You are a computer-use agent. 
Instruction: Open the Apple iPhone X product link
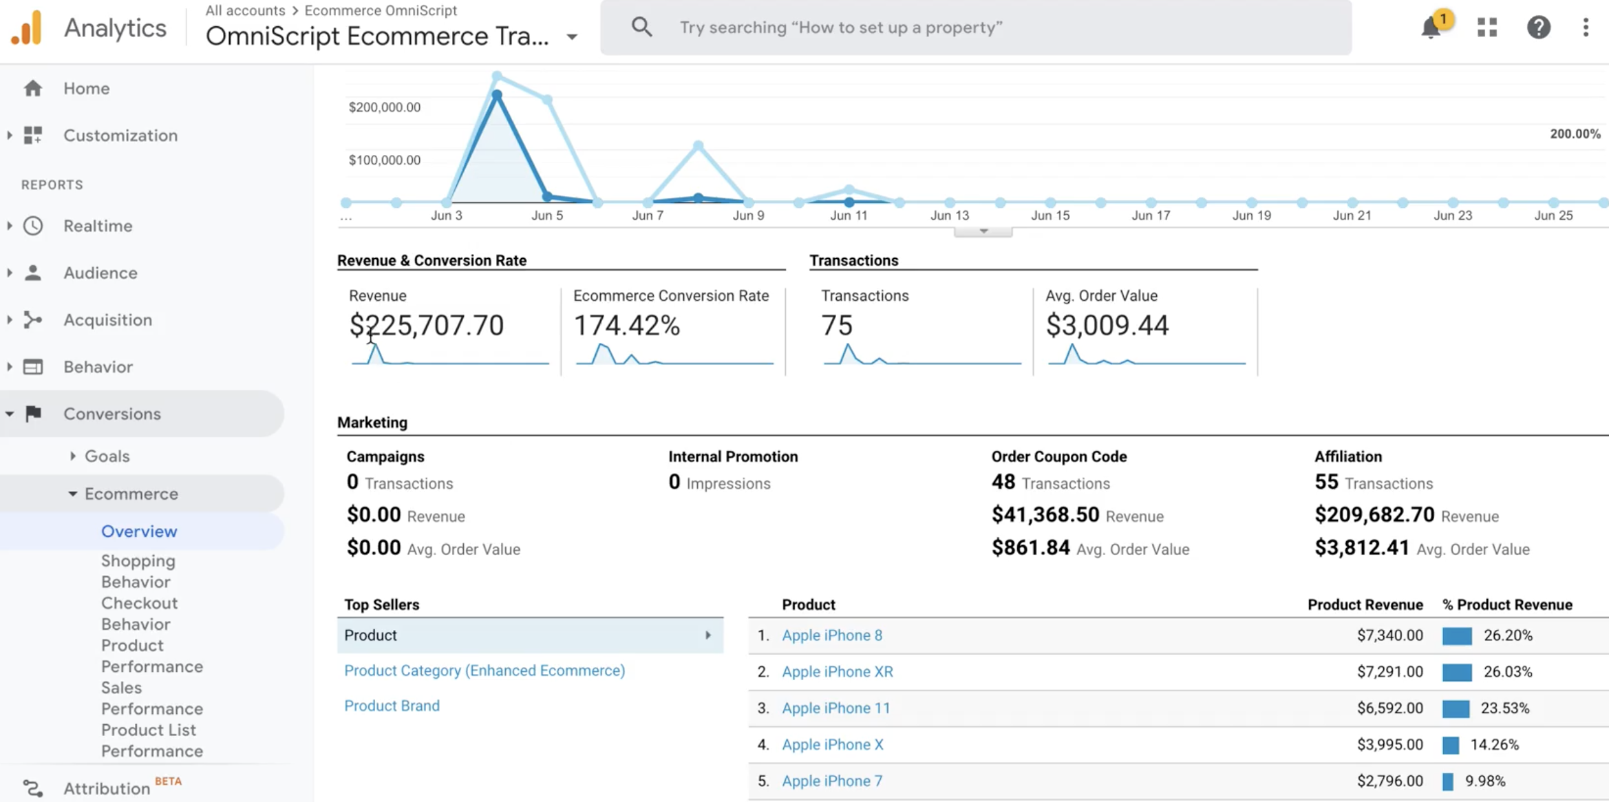(x=833, y=745)
